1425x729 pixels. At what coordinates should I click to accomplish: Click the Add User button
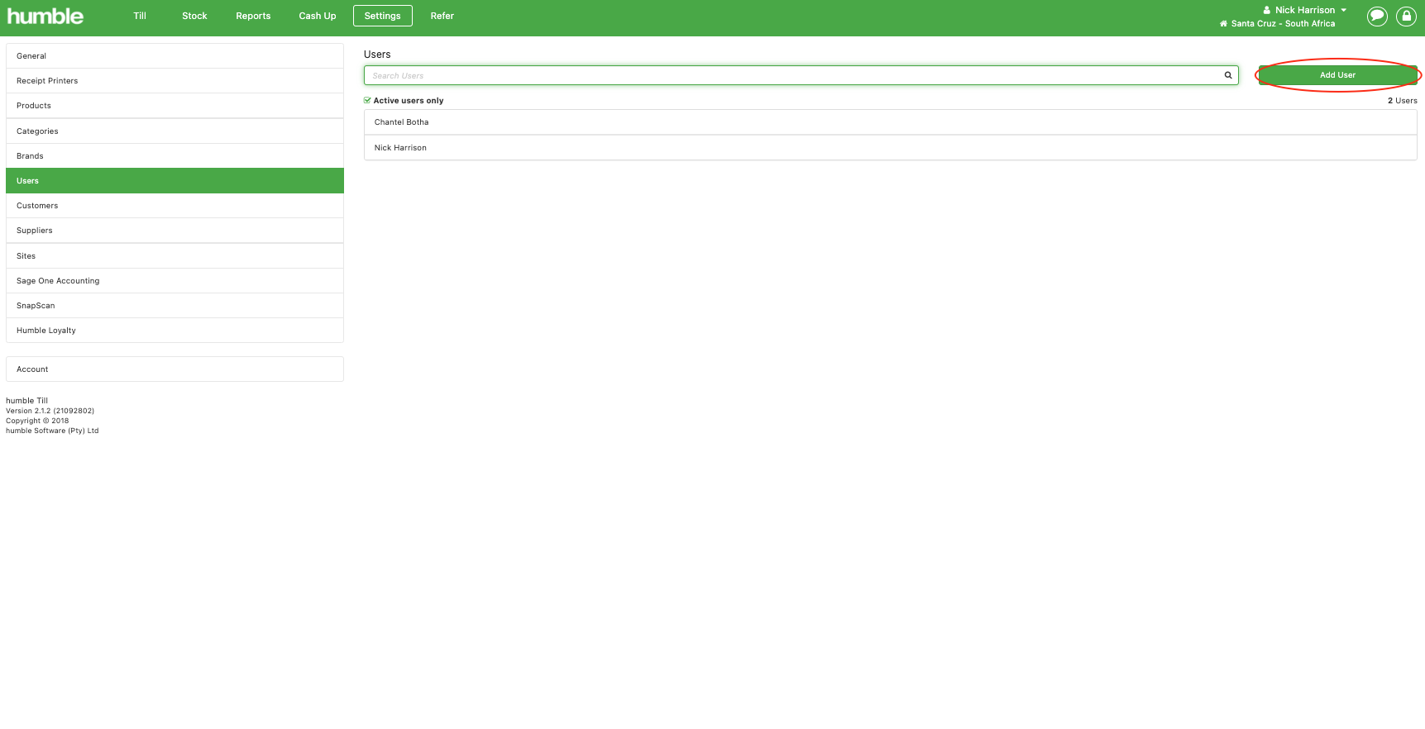pos(1337,75)
